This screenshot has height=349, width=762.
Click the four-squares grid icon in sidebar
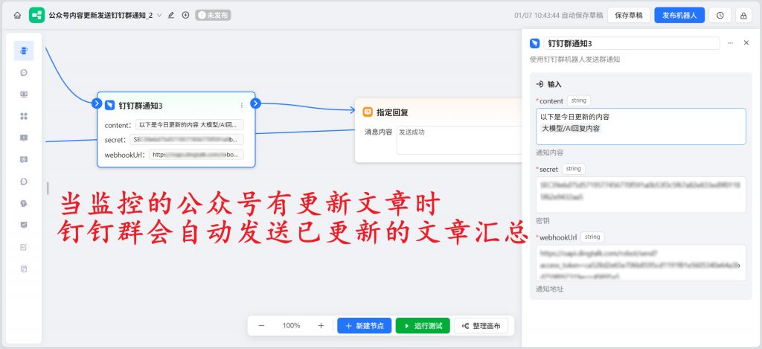[24, 116]
